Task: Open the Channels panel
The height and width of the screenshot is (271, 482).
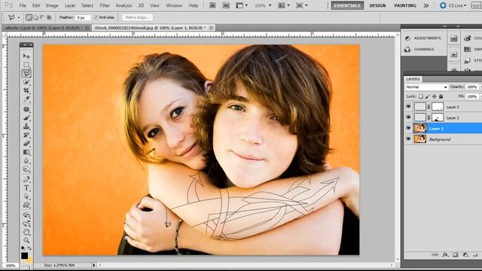Action: (x=419, y=49)
